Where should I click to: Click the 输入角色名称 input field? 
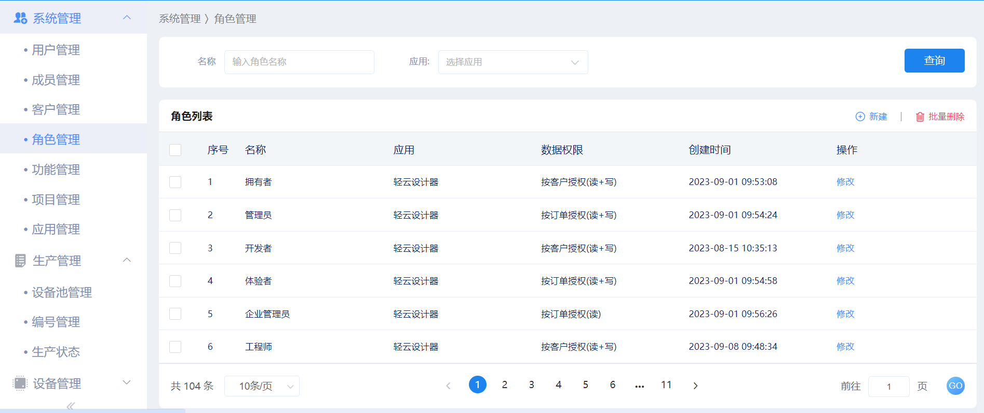coord(299,62)
